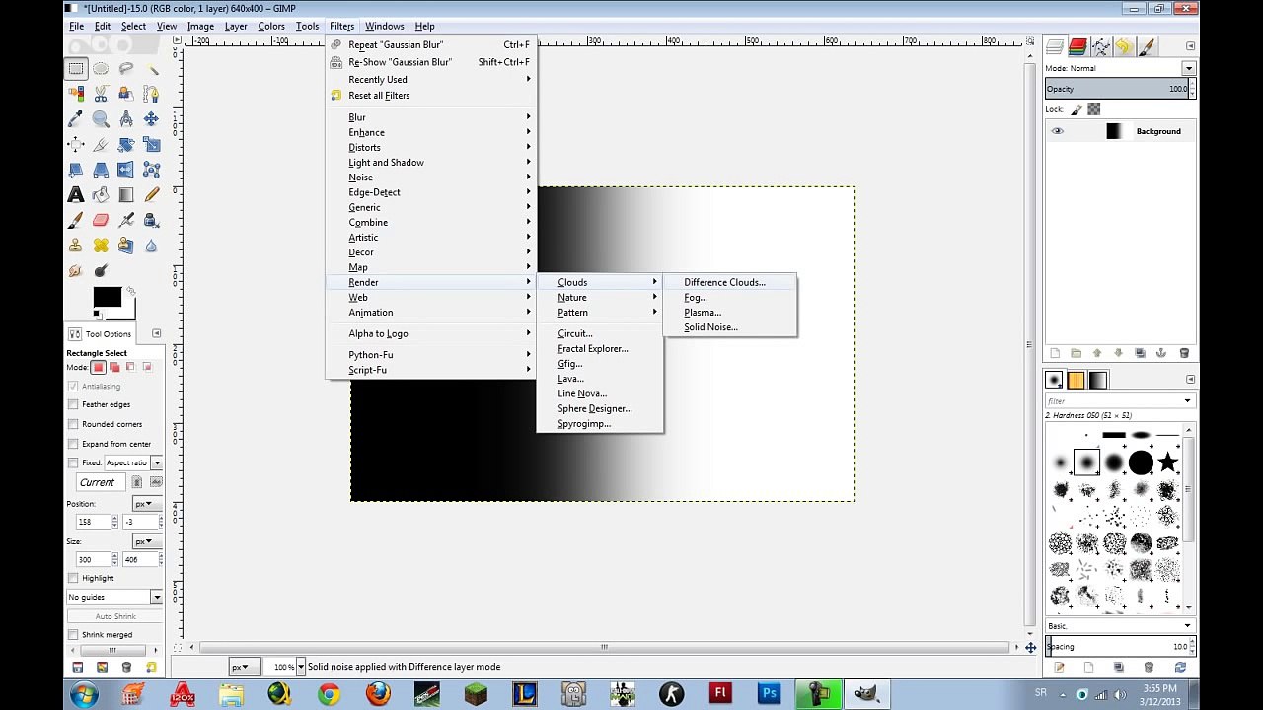Open the Colors menu
Screen dimensions: 1263x710
[271, 26]
